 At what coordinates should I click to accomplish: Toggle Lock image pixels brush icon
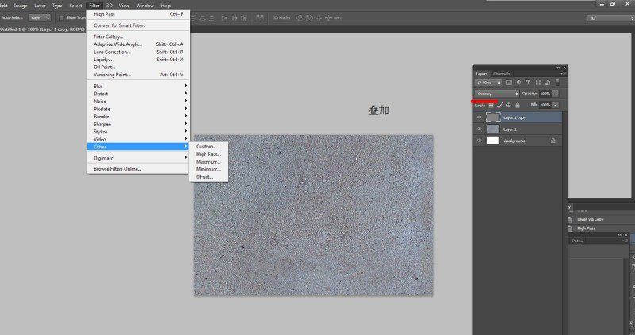click(500, 105)
